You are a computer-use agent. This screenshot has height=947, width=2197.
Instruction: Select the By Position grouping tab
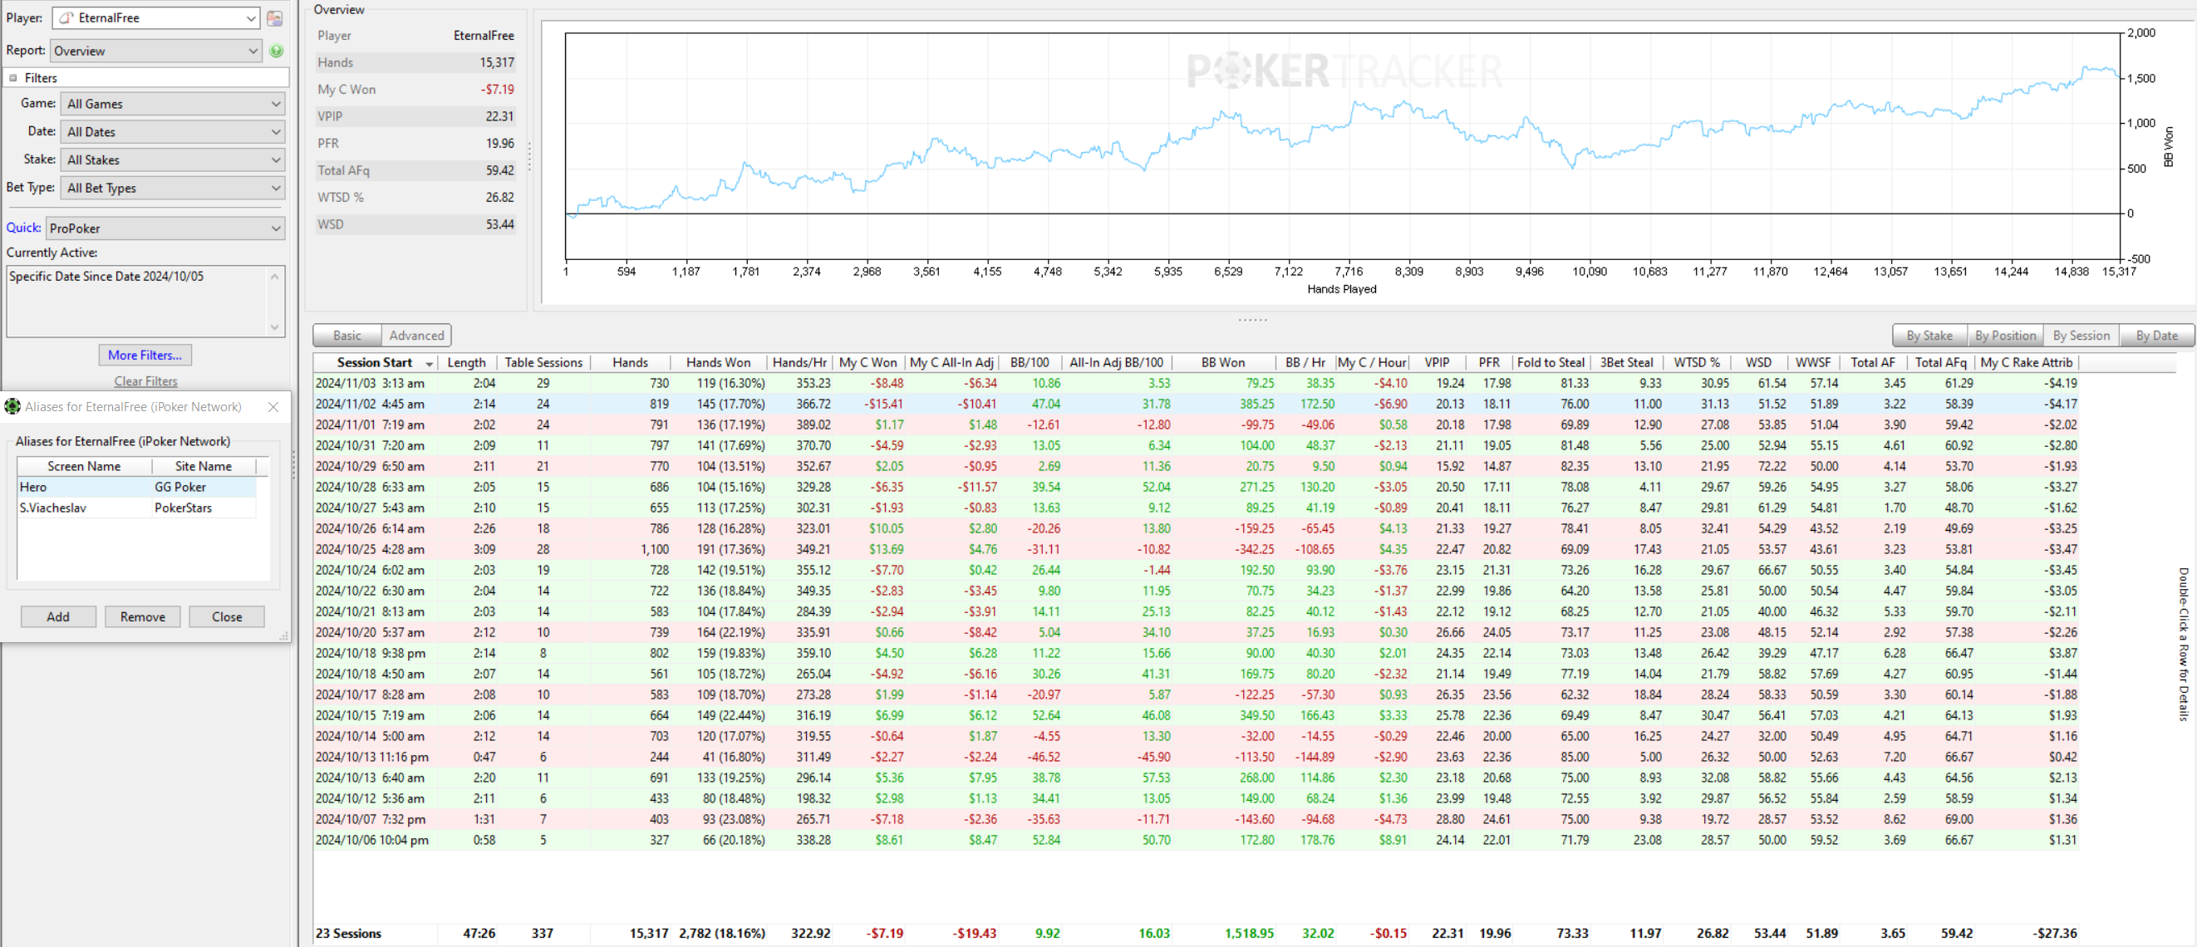click(2005, 336)
